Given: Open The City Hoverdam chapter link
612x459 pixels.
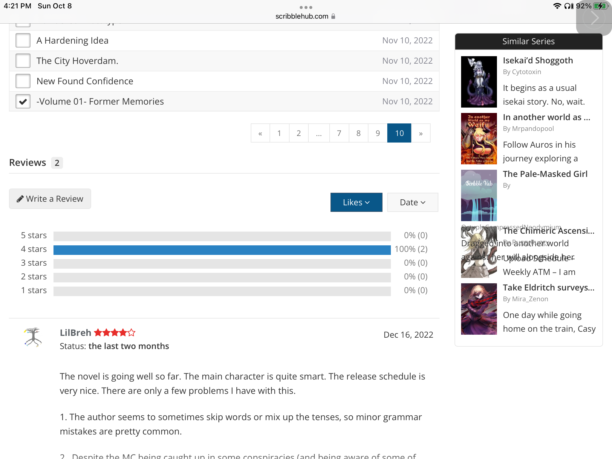Looking at the screenshot, I should pos(77,61).
